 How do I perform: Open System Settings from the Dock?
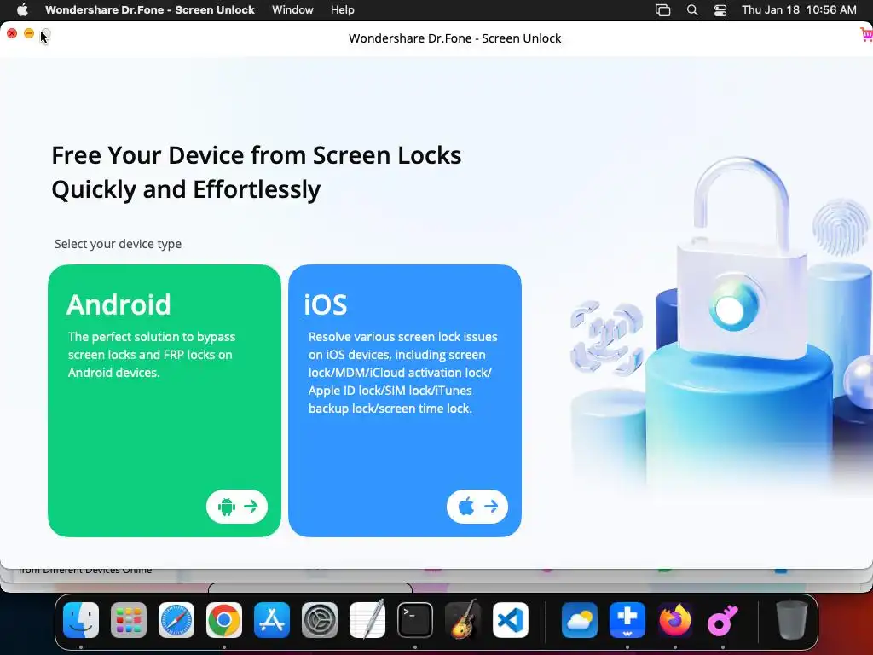click(320, 620)
